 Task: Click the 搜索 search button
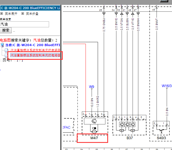[x=6, y=30]
